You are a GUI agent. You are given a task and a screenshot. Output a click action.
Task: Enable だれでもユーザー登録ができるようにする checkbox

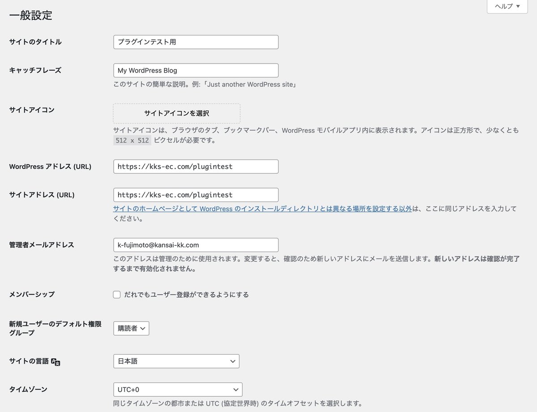pyautogui.click(x=117, y=295)
